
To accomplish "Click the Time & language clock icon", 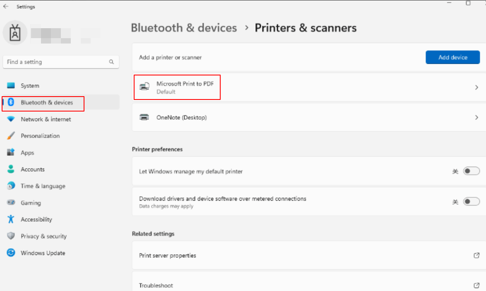I will (x=11, y=186).
